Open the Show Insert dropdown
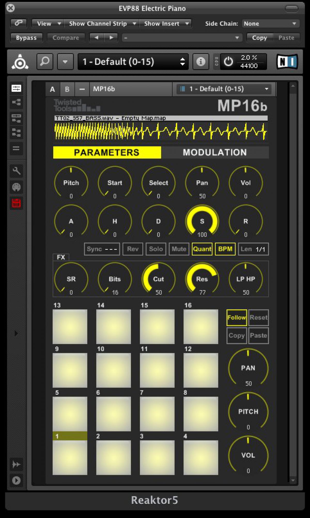Viewport: 310px width, 518px height. pos(165,24)
